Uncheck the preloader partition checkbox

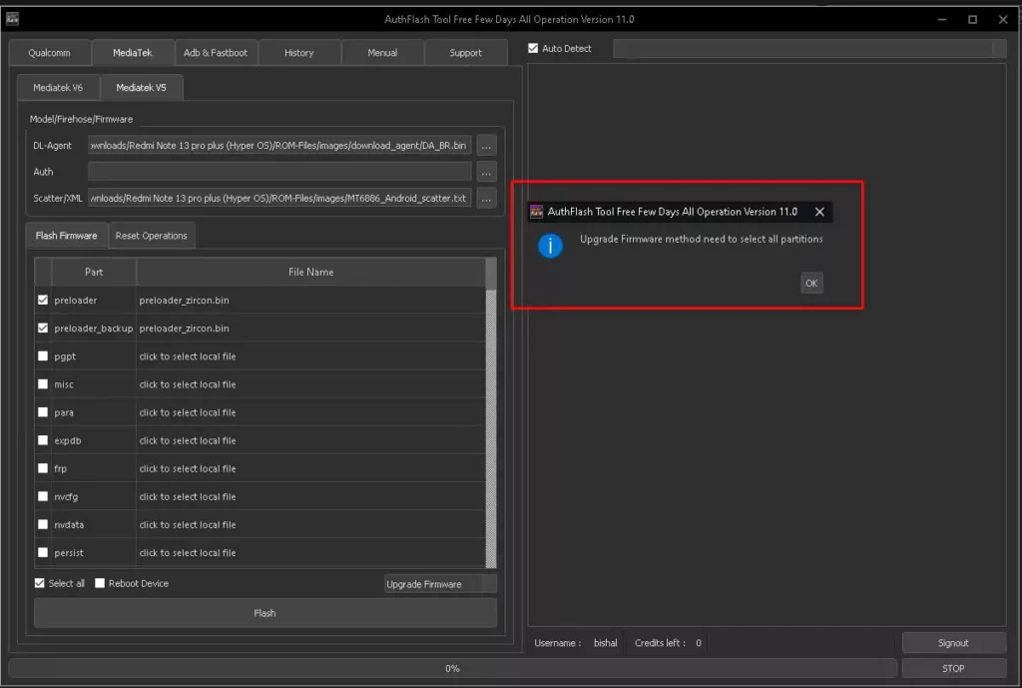(43, 300)
